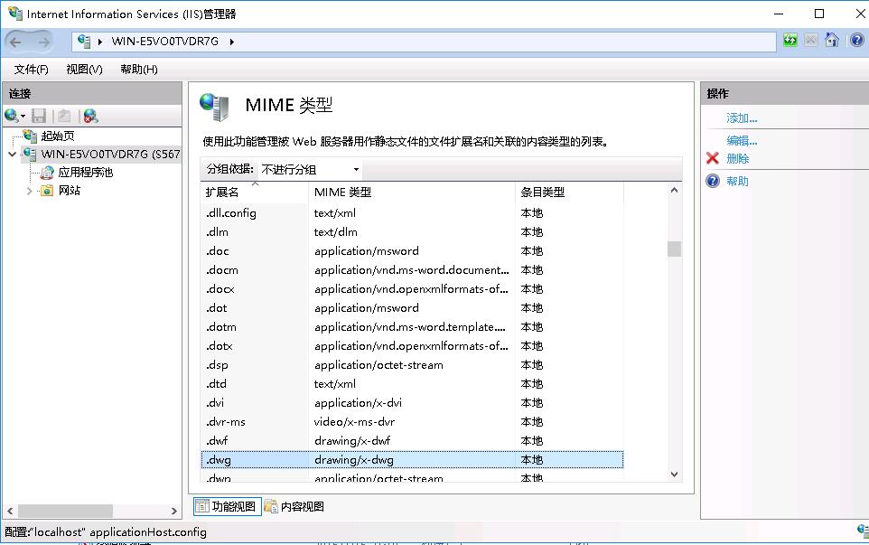Select the .dsp row
Screen dimensions: 869x545
tap(412, 365)
